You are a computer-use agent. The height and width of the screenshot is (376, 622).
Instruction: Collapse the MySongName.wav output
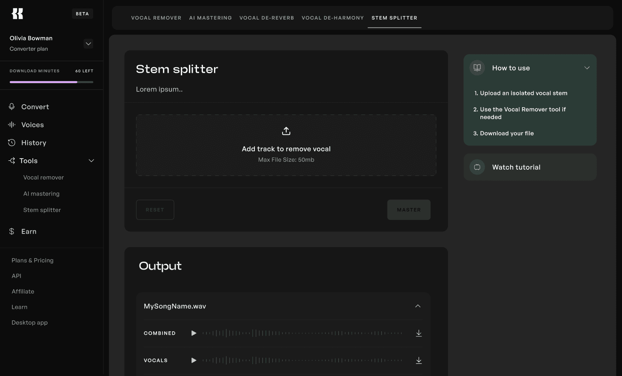click(418, 306)
